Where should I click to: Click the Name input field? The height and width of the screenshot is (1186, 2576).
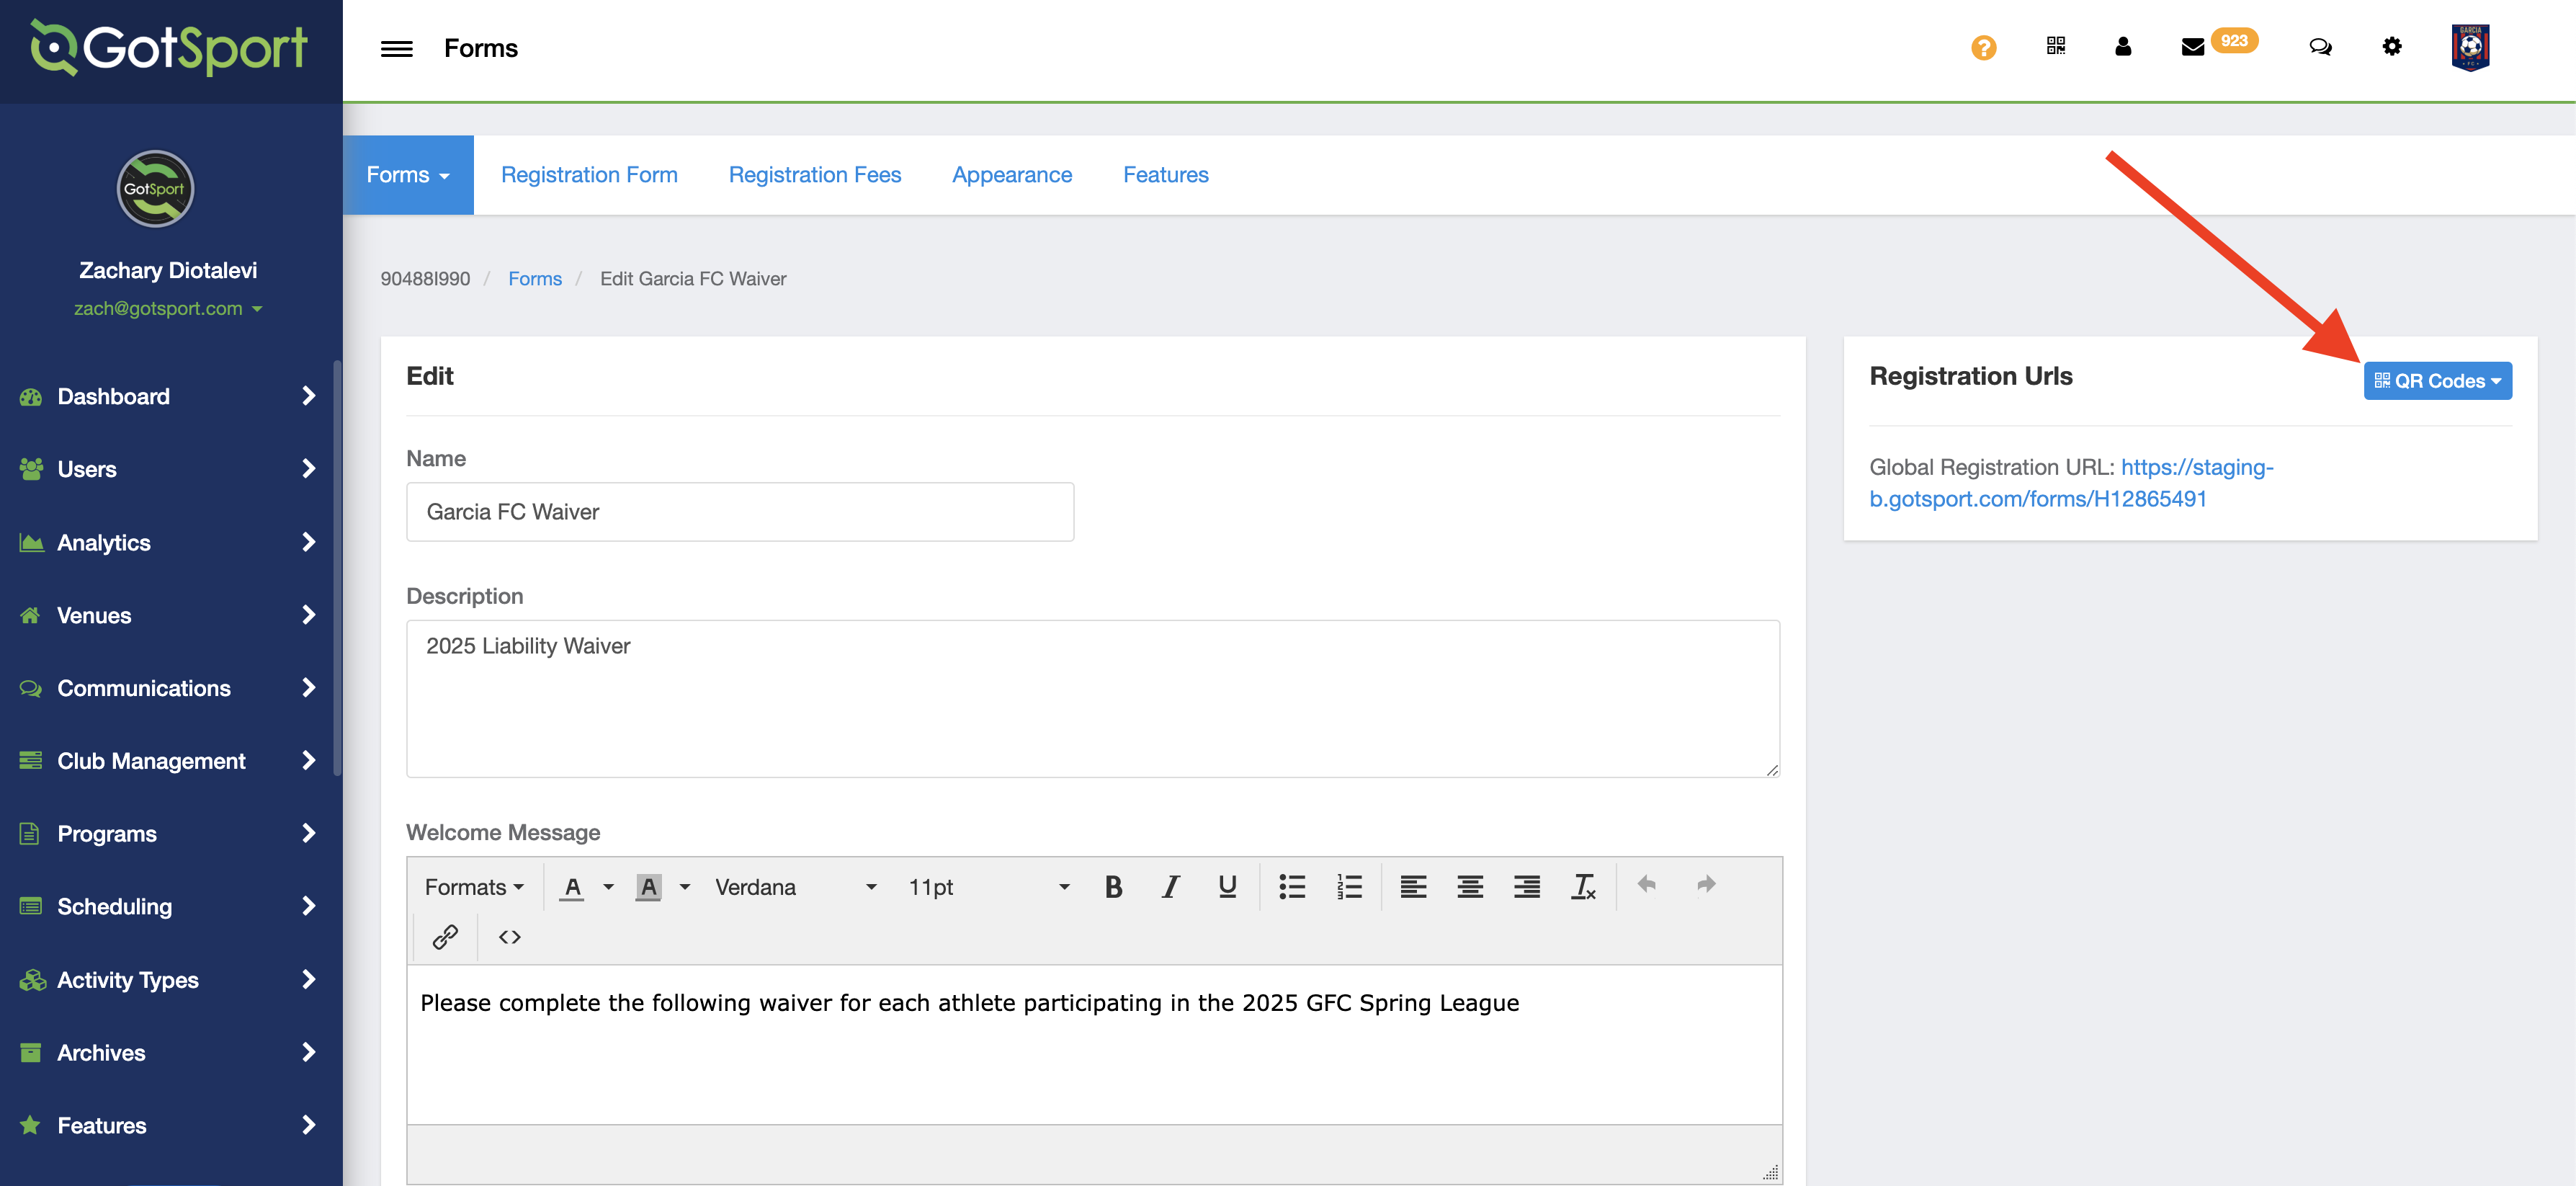coord(739,512)
